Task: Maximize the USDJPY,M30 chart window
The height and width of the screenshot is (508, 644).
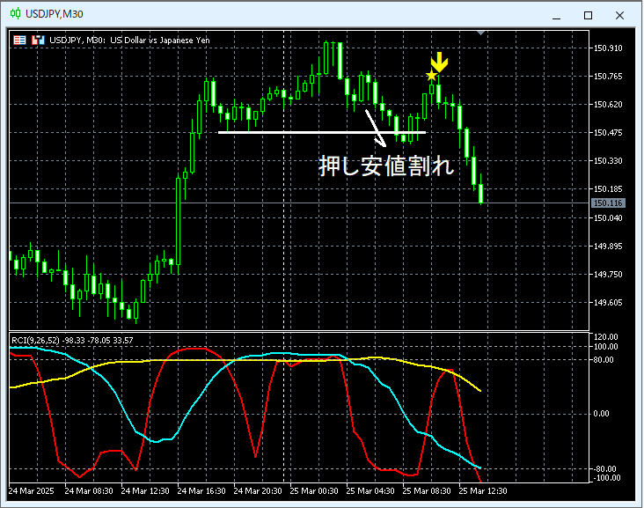Action: (x=589, y=16)
